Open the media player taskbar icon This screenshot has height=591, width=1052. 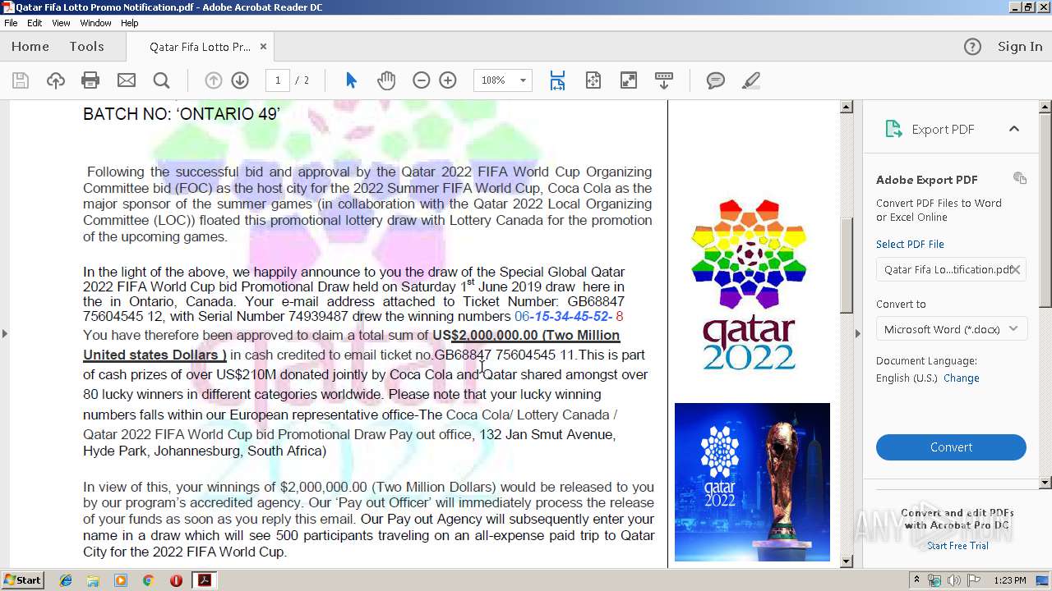pyautogui.click(x=121, y=580)
